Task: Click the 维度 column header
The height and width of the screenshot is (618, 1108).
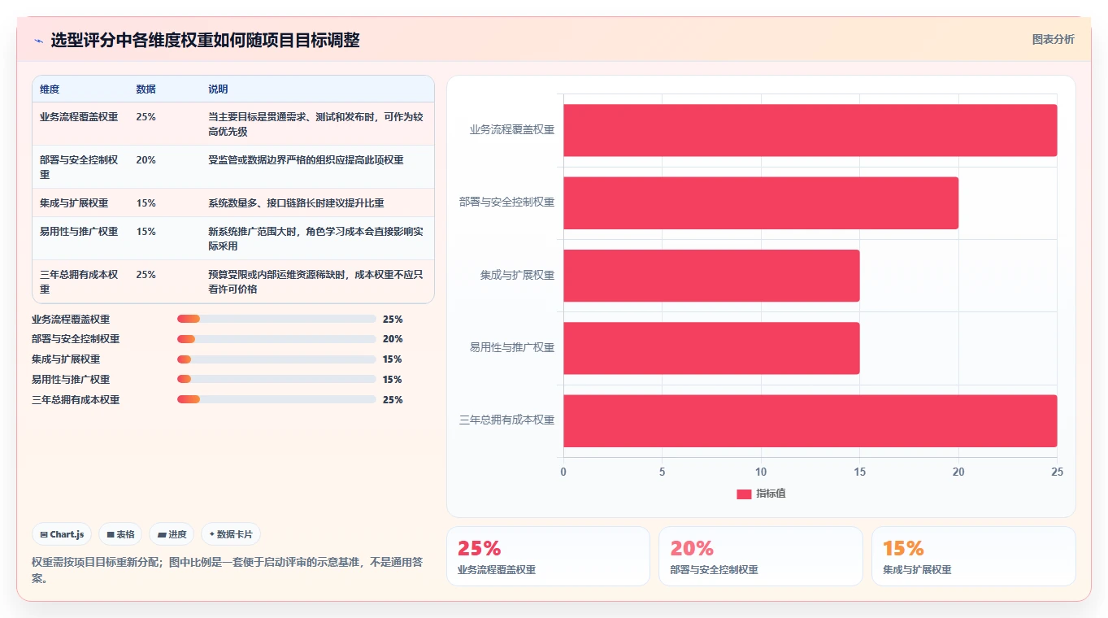Action: tap(50, 89)
